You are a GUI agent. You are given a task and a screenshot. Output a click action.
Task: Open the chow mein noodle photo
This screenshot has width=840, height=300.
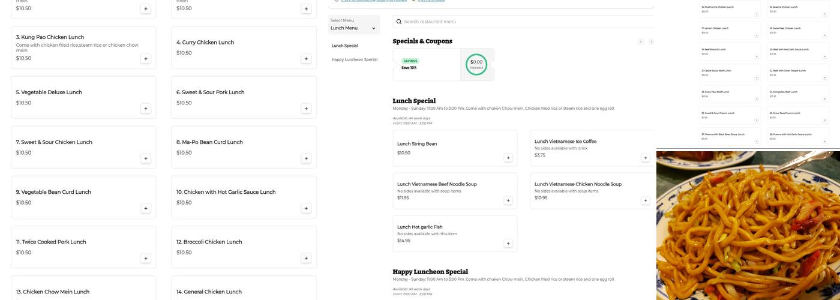pyautogui.click(x=748, y=225)
